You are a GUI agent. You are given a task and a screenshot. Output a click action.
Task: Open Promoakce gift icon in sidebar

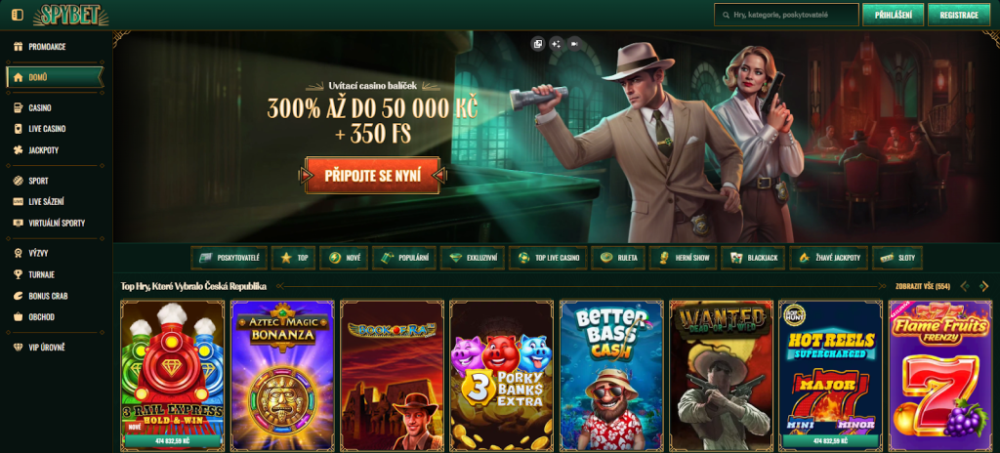tap(18, 47)
